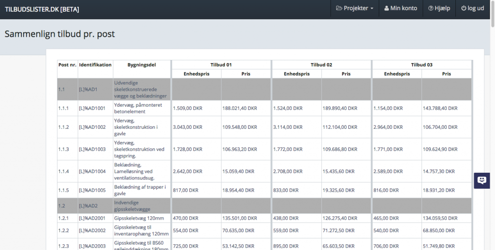Click unit price 2.964,00 DKR
The height and width of the screenshot is (250, 495).
(x=388, y=127)
